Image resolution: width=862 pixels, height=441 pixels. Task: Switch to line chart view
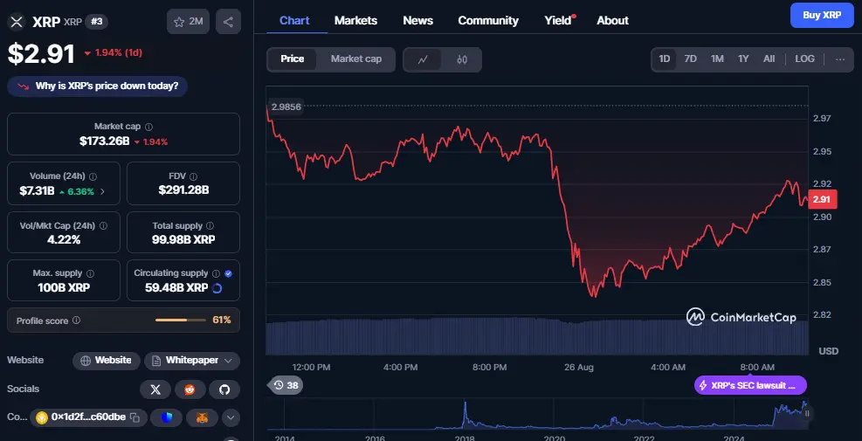click(423, 59)
